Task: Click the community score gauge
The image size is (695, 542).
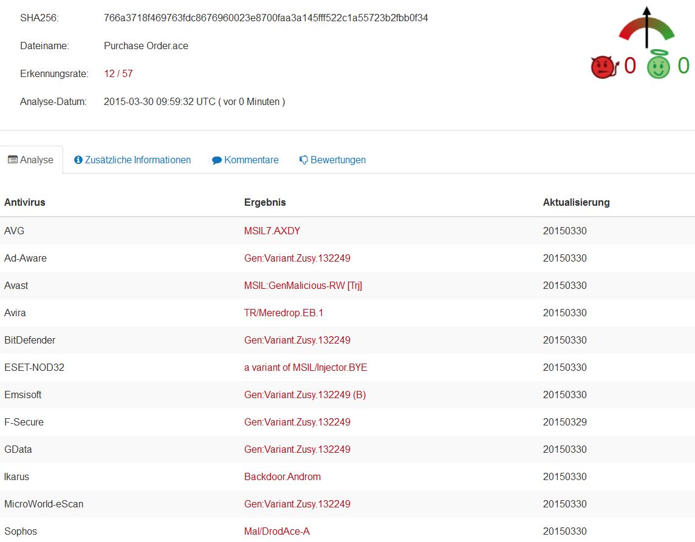Action: pos(646,27)
